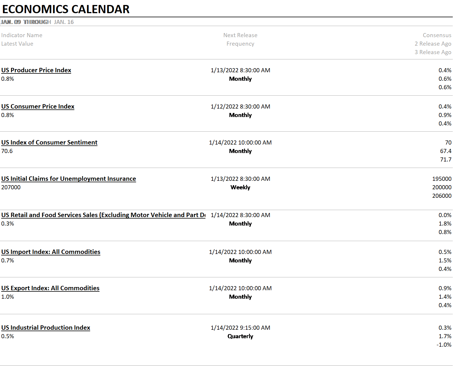Open US Export Index: All Commodities link
453x366 pixels.
pos(50,288)
